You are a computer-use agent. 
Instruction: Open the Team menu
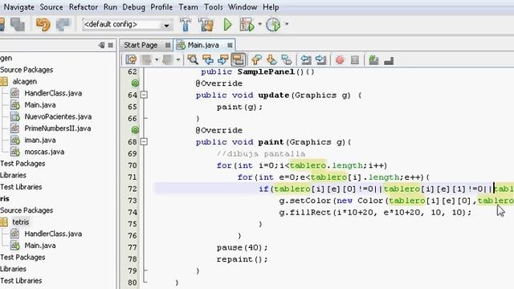188,7
